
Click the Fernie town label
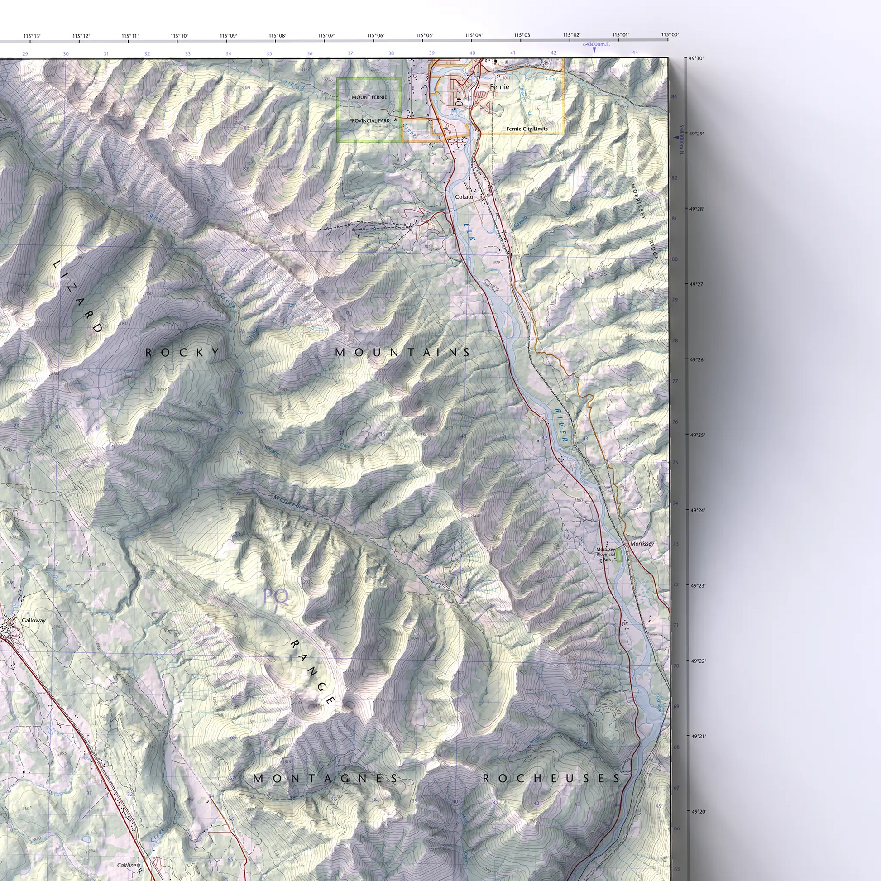(x=499, y=86)
